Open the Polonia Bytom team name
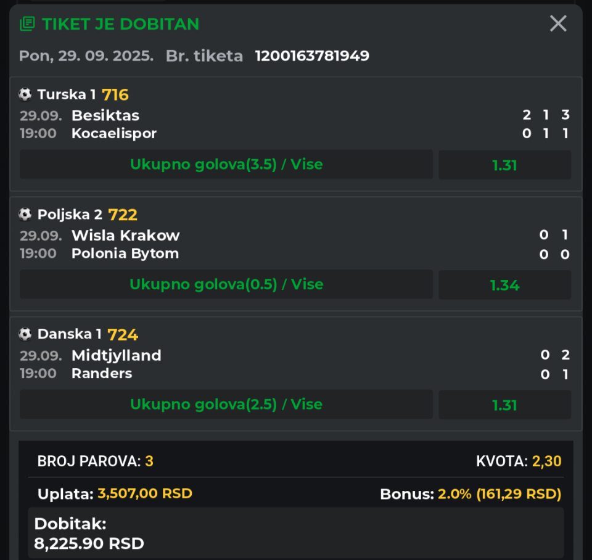 (125, 253)
